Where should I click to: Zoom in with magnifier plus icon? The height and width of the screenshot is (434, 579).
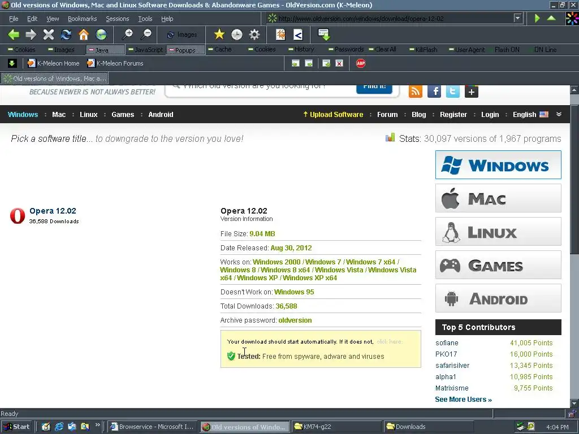click(128, 34)
